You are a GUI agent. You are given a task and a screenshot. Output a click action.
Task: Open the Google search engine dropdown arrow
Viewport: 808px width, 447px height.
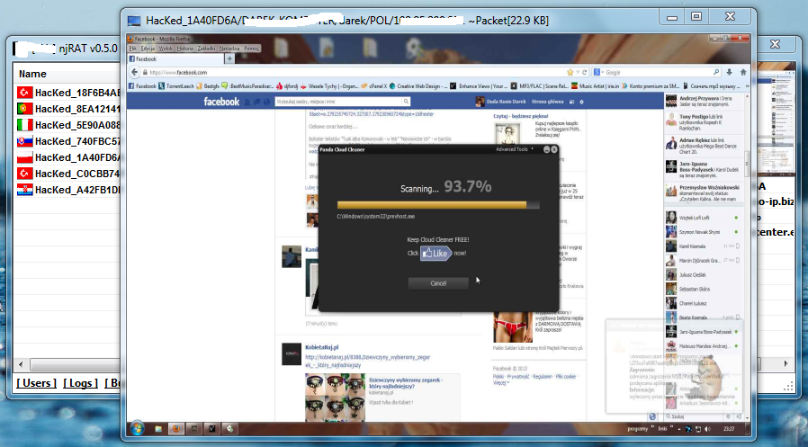tap(602, 73)
